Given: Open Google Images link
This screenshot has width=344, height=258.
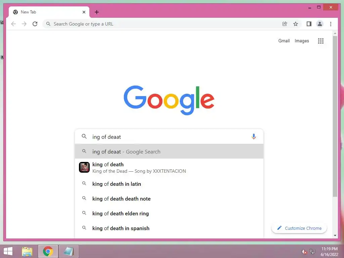Looking at the screenshot, I should pos(302,41).
